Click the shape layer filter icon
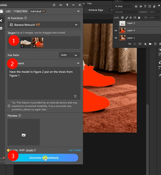 [150, 6]
